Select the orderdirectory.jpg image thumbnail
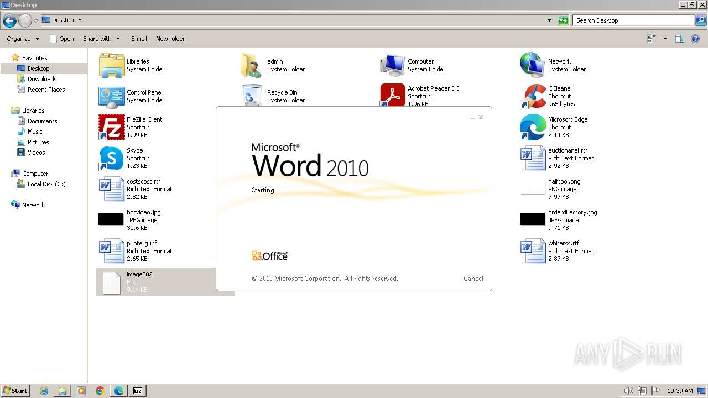Viewport: 708px width, 398px height. (533, 219)
